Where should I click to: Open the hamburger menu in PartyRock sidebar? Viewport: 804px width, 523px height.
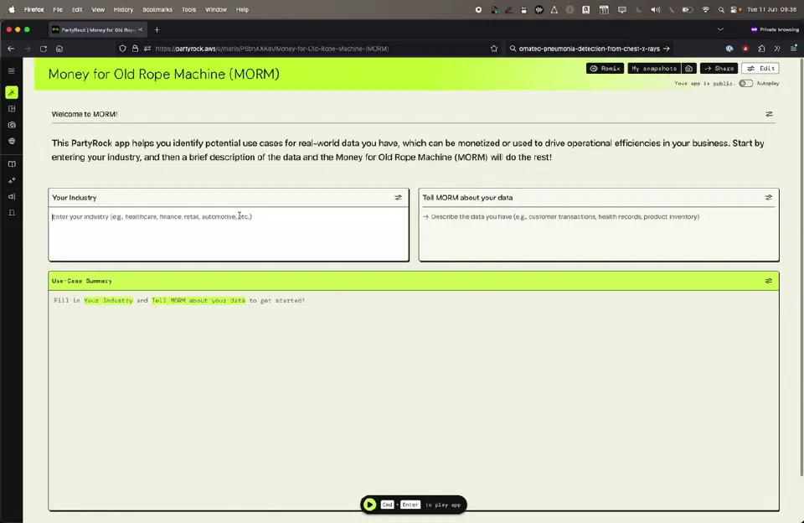coord(11,71)
